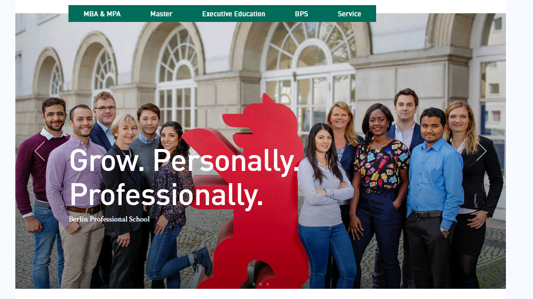
Task: Open the MBA & MPA menu
Action: click(102, 14)
